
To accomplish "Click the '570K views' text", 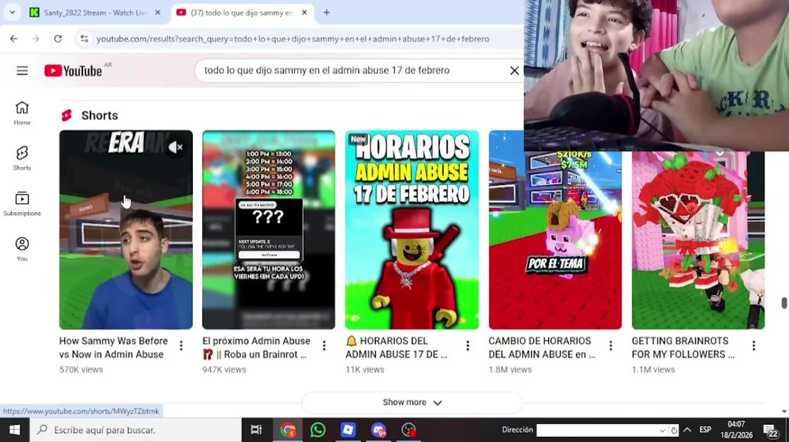I will pos(81,370).
